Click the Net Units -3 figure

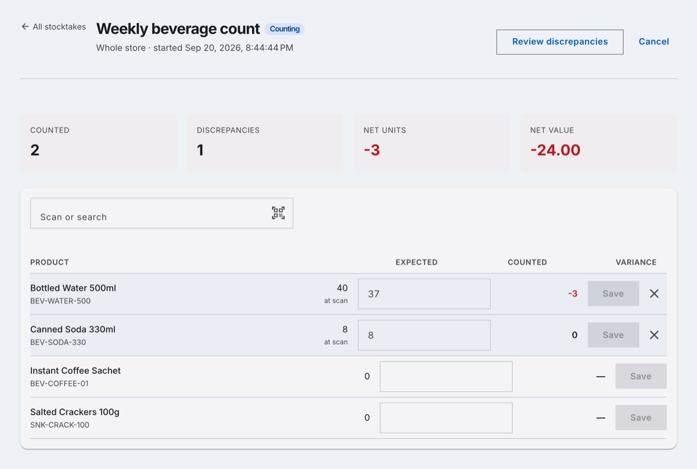(x=372, y=150)
